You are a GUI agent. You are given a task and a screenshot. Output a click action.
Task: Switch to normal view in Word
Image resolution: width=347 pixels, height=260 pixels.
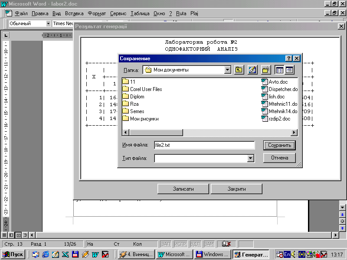point(4,235)
